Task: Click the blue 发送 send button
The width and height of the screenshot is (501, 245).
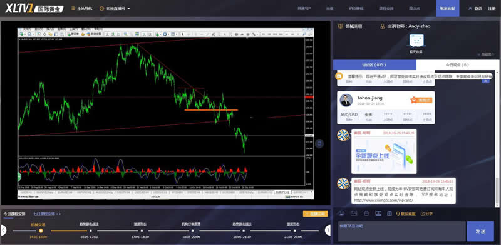Action: [x=480, y=231]
